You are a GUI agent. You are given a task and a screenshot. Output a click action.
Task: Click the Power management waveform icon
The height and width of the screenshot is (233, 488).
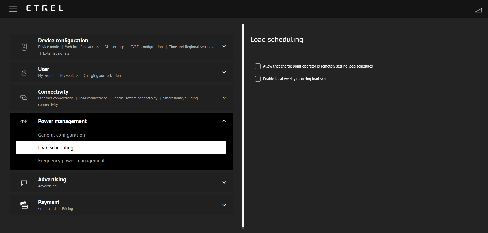coord(24,121)
